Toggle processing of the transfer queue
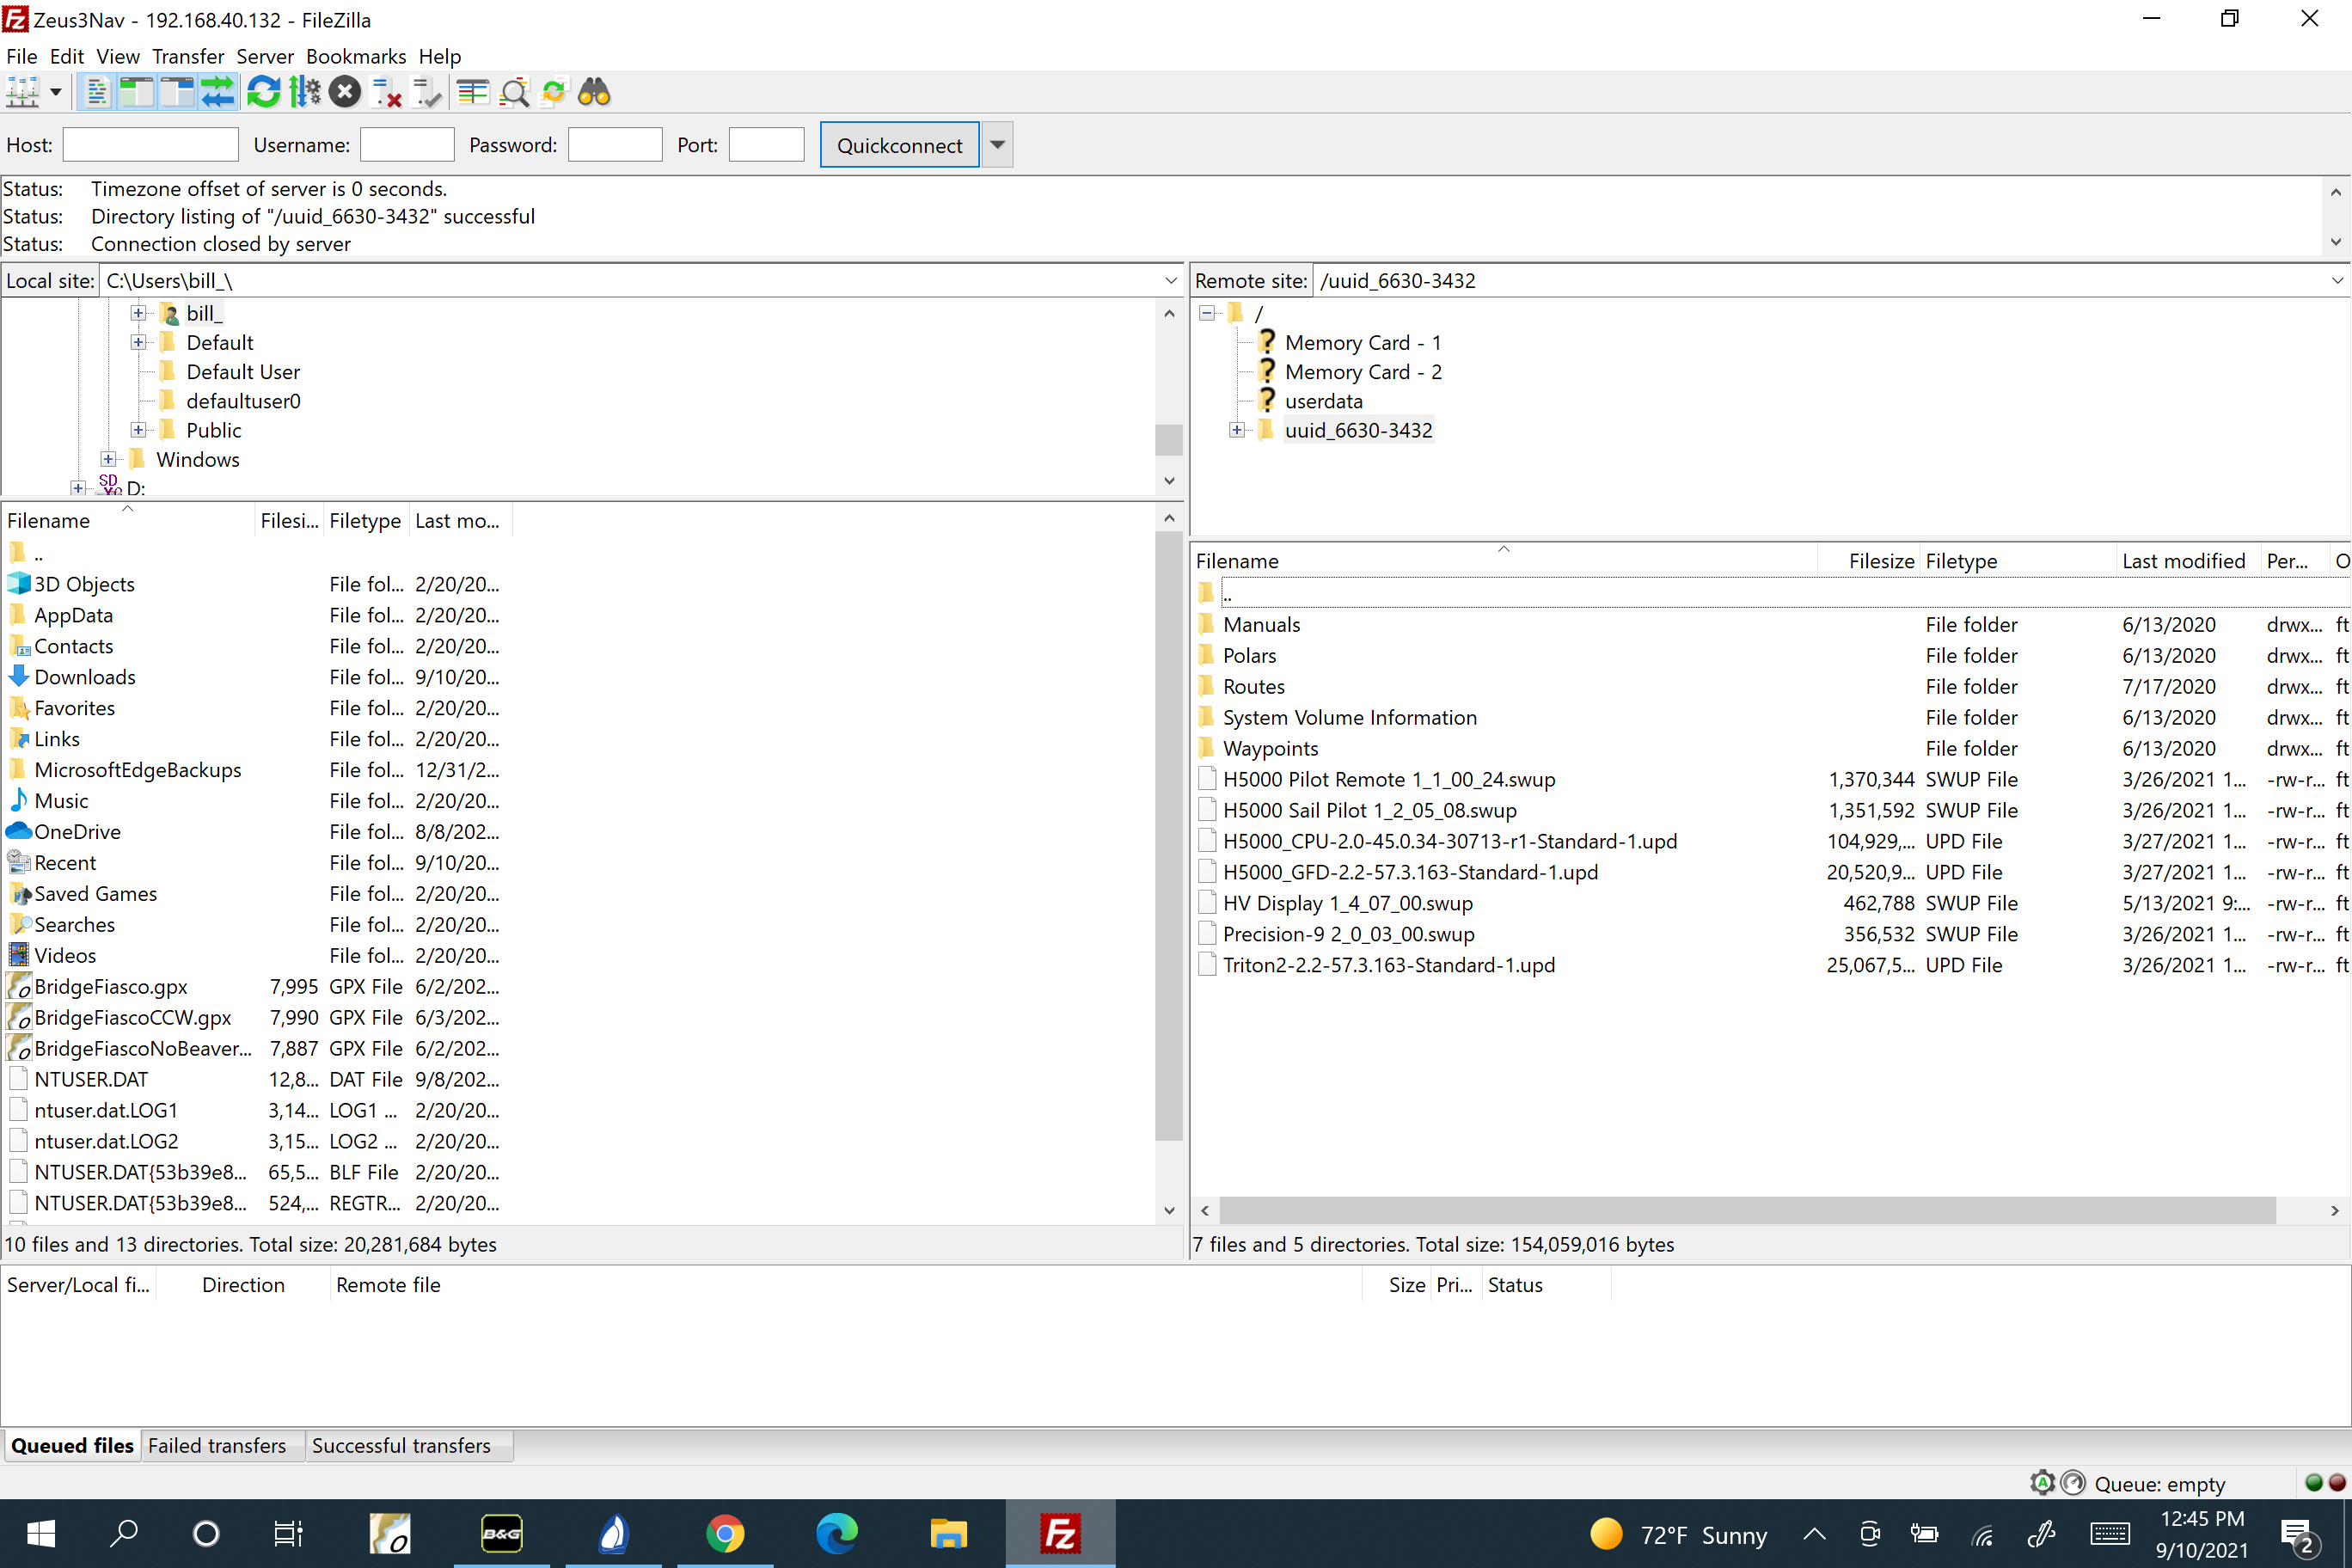Viewport: 2352px width, 1568px height. [304, 93]
